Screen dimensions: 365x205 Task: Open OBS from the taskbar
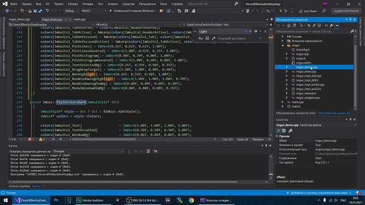click(143, 200)
